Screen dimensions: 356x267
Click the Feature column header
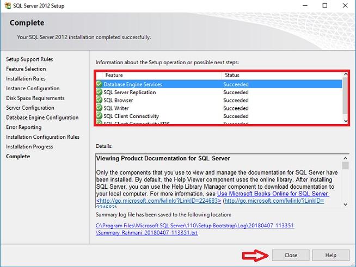click(x=158, y=75)
